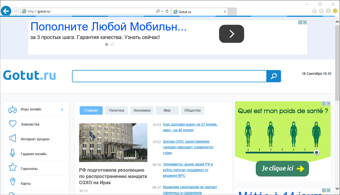Viewport: 340px width, 195px height.
Task: Click the browser address bar URL
Action: coord(39,11)
